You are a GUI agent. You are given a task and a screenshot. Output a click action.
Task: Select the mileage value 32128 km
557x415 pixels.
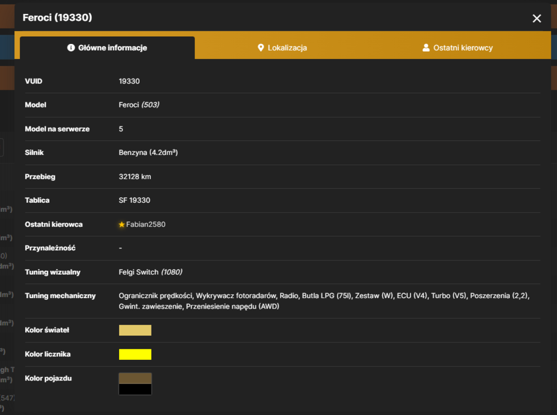(x=135, y=177)
